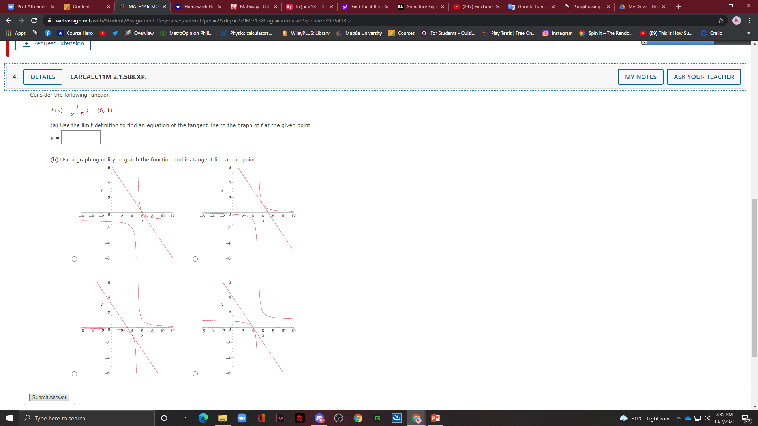Select the top-left graph option

[74, 259]
